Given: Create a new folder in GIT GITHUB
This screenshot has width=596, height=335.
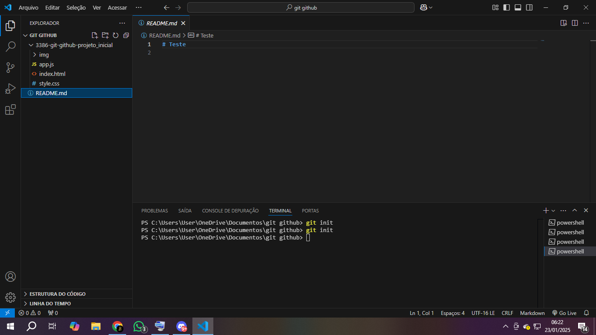Looking at the screenshot, I should pyautogui.click(x=105, y=35).
